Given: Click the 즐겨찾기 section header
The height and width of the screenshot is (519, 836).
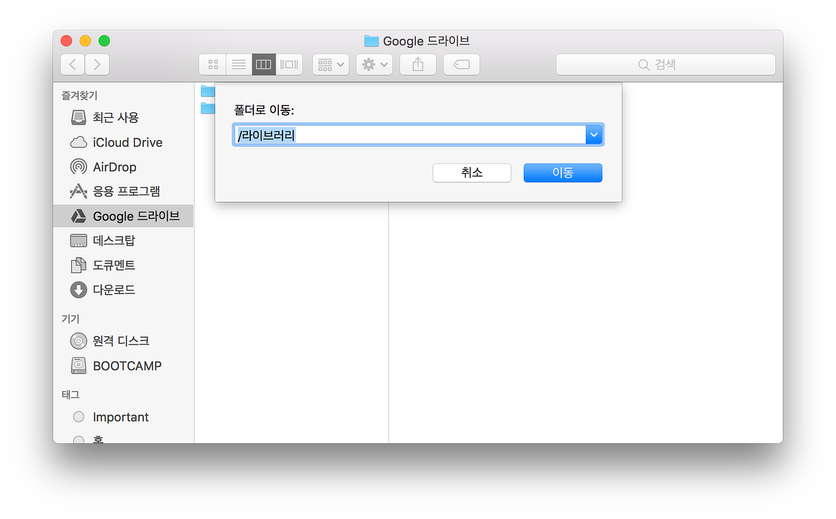Looking at the screenshot, I should click(79, 95).
